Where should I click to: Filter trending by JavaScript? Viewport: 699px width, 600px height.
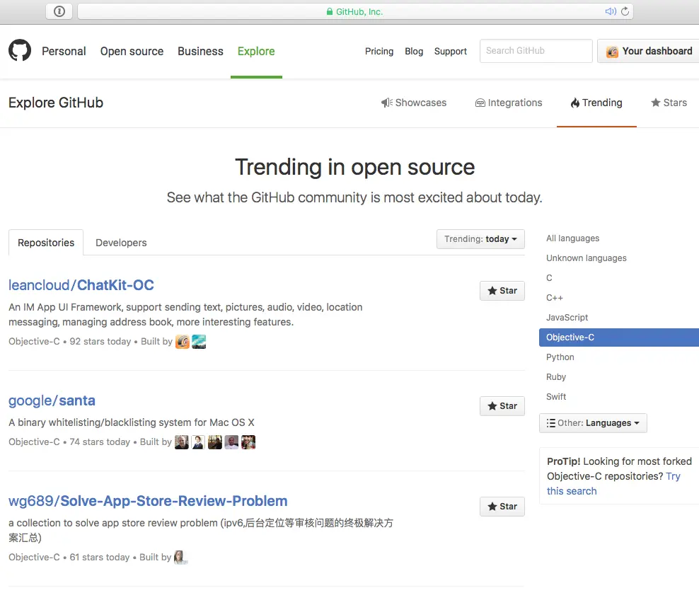point(567,318)
